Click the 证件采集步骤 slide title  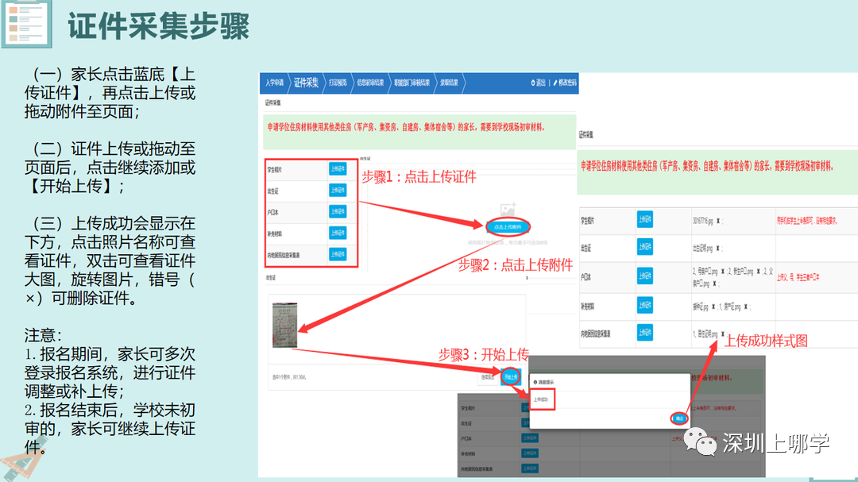click(x=159, y=26)
